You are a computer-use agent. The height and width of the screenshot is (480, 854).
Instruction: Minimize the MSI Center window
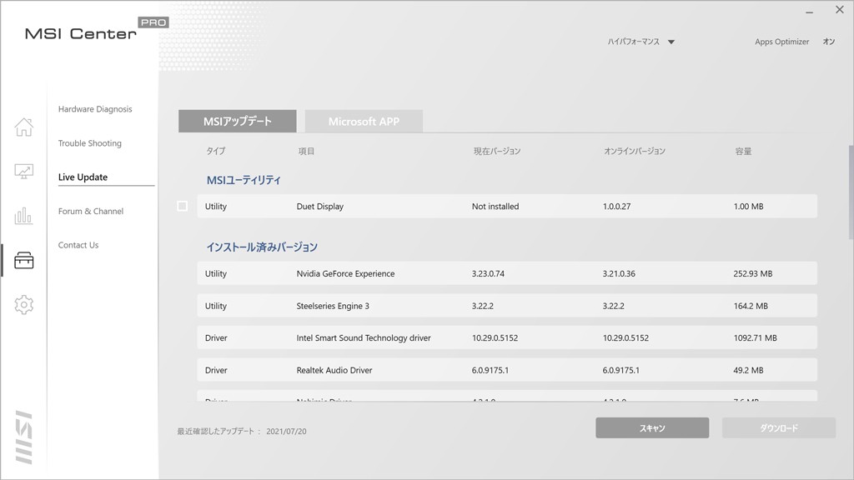click(x=809, y=11)
